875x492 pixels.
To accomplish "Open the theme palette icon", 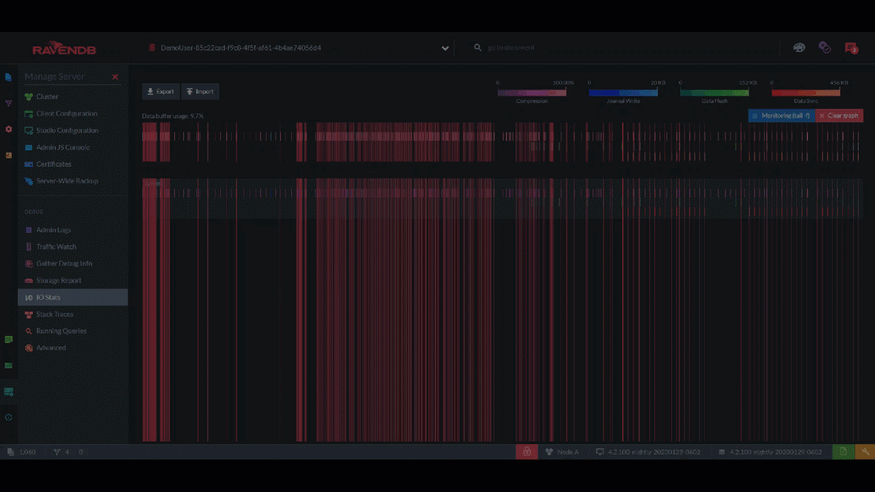I will click(799, 48).
